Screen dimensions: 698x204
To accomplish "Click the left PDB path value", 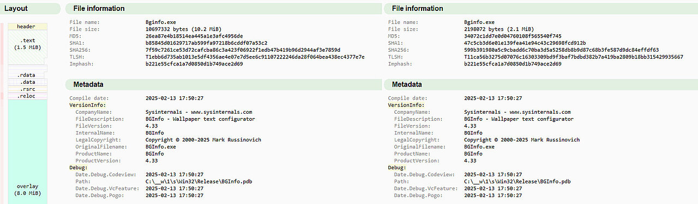I will [x=199, y=182].
